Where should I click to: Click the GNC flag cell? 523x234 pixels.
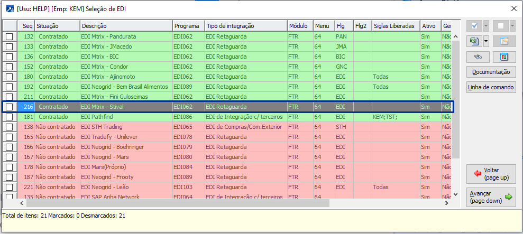pos(344,67)
